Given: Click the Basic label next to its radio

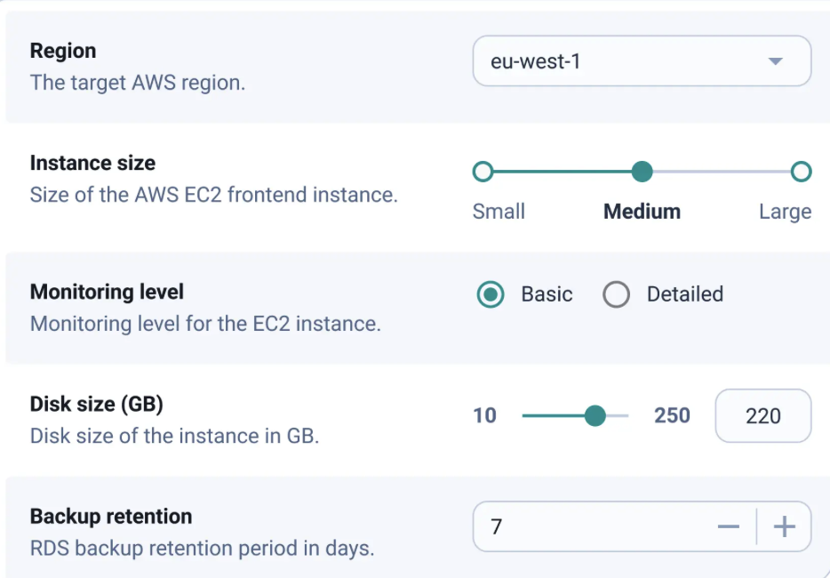Looking at the screenshot, I should 546,294.
